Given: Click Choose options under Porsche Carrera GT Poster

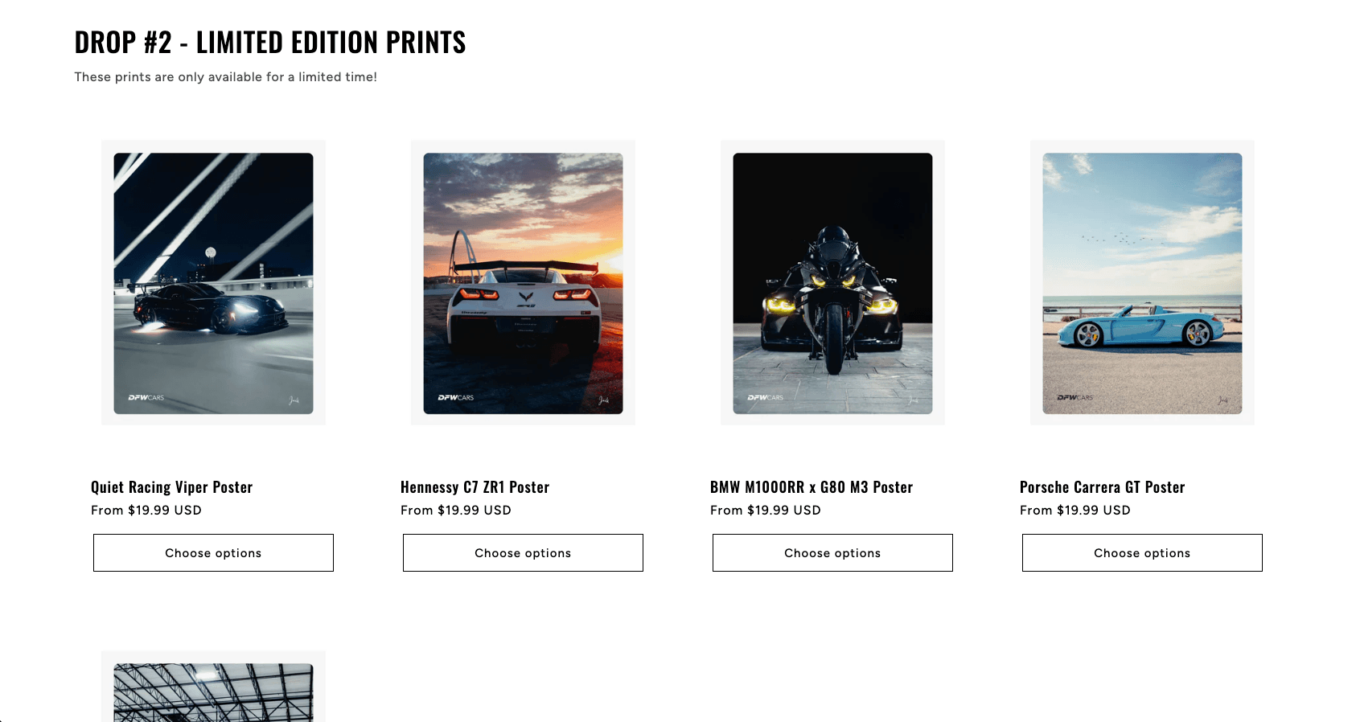Looking at the screenshot, I should tap(1141, 552).
